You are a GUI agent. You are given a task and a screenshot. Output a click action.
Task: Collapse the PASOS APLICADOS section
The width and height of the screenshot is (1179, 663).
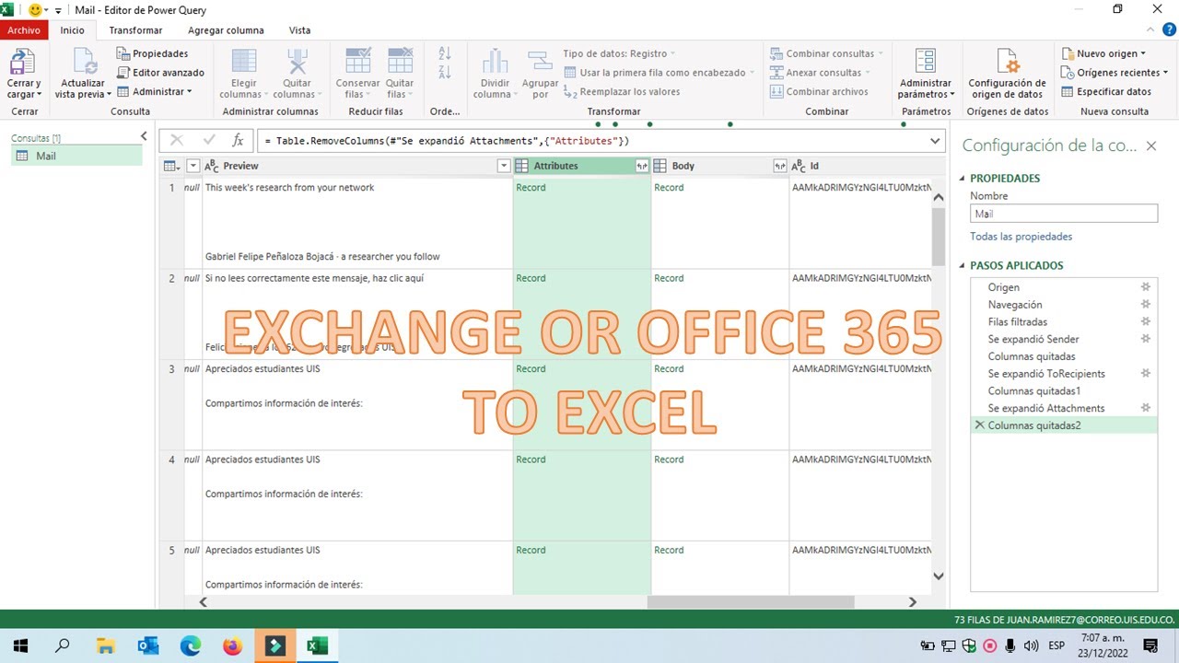pyautogui.click(x=963, y=266)
